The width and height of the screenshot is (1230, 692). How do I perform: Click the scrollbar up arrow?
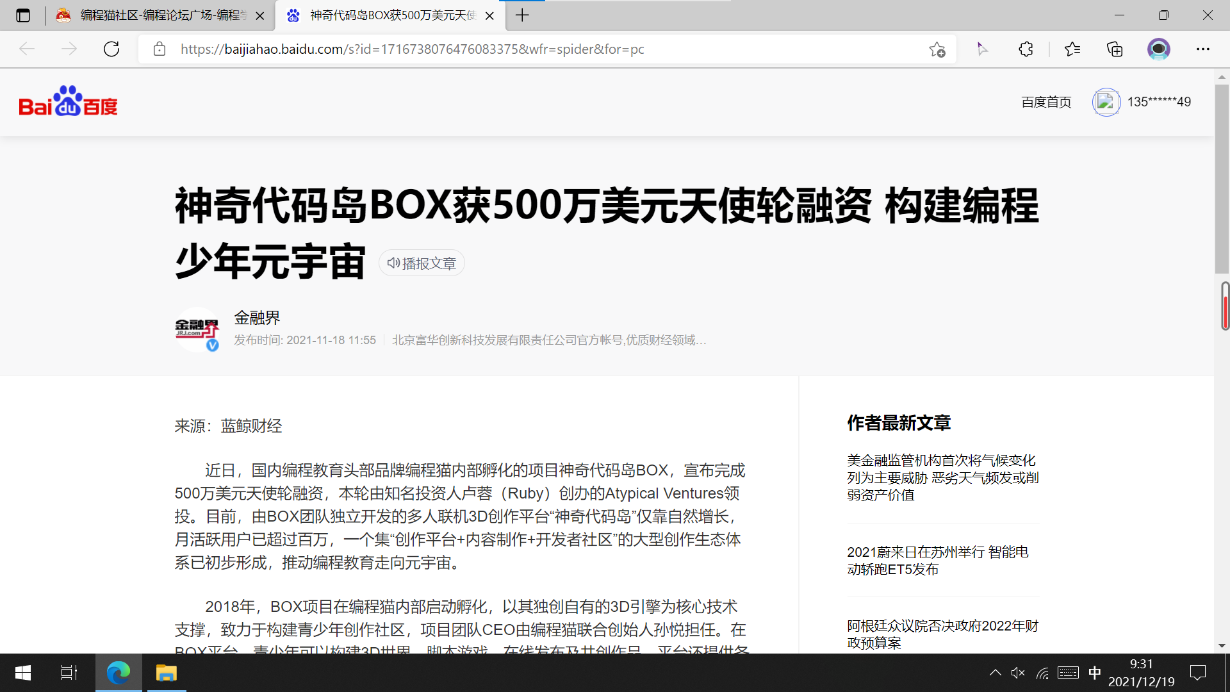pos(1222,77)
